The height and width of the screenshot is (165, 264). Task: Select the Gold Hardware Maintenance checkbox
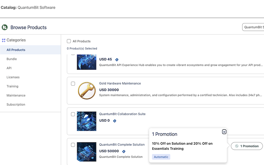pos(73,84)
